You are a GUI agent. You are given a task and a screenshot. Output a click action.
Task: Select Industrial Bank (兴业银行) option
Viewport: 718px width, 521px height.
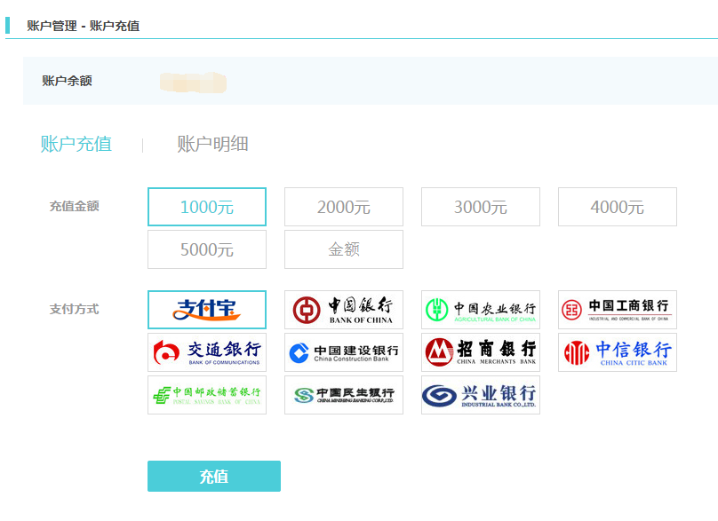coord(481,395)
